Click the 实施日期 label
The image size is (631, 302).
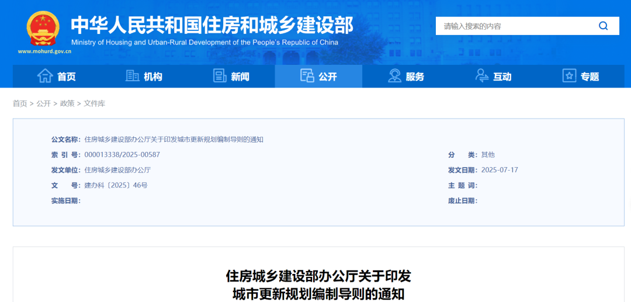tap(66, 201)
